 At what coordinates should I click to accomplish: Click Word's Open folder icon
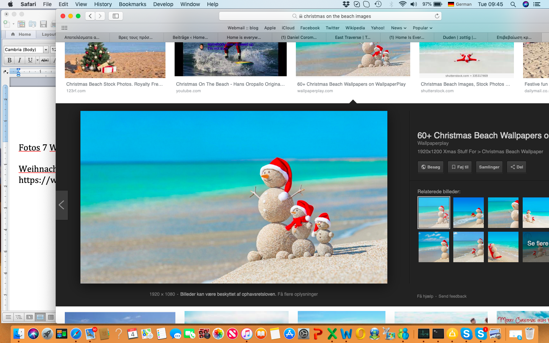[x=32, y=24]
